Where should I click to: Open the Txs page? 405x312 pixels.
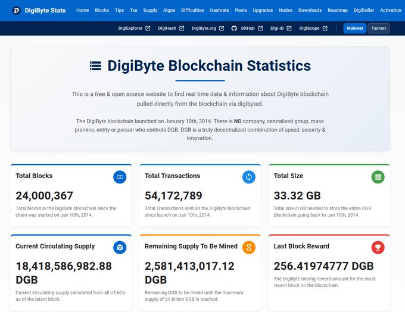coord(133,10)
